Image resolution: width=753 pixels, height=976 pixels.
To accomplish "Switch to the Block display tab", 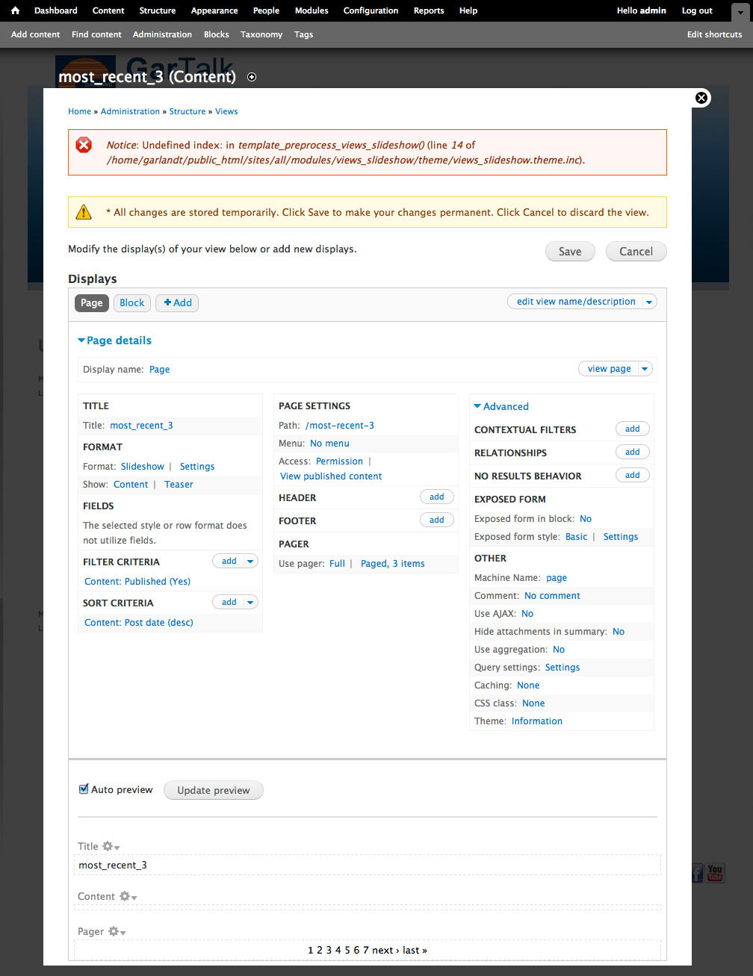I will tap(131, 302).
